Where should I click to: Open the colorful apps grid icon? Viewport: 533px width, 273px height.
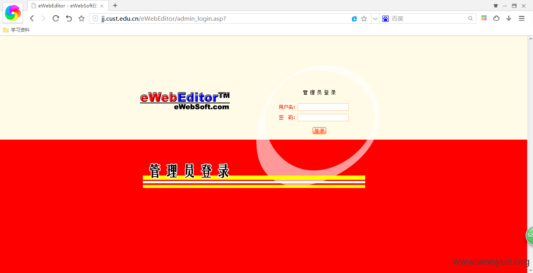tap(484, 18)
